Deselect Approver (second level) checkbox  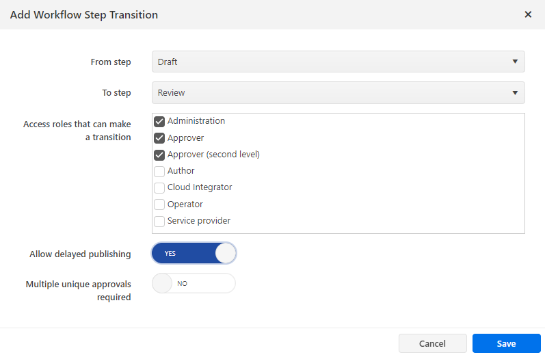159,155
